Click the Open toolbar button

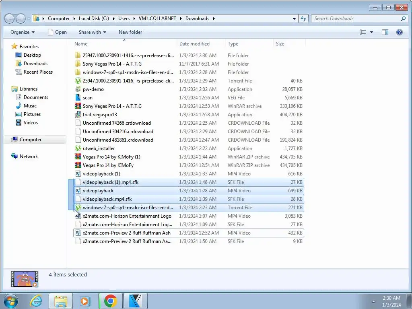point(57,32)
